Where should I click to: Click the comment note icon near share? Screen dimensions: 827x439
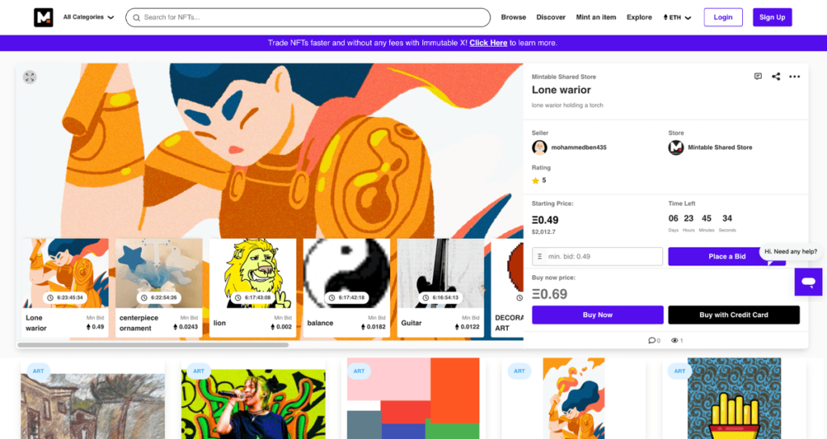click(758, 77)
